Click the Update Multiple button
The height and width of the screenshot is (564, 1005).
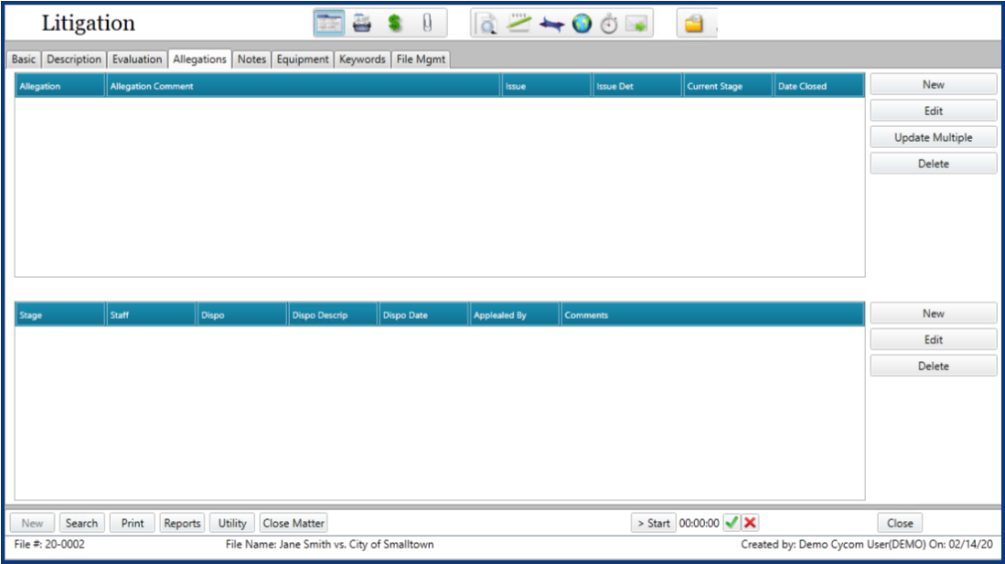(x=933, y=137)
